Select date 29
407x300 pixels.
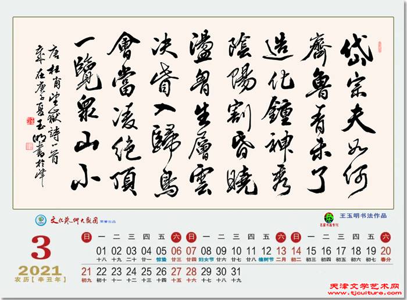[x=206, y=272]
